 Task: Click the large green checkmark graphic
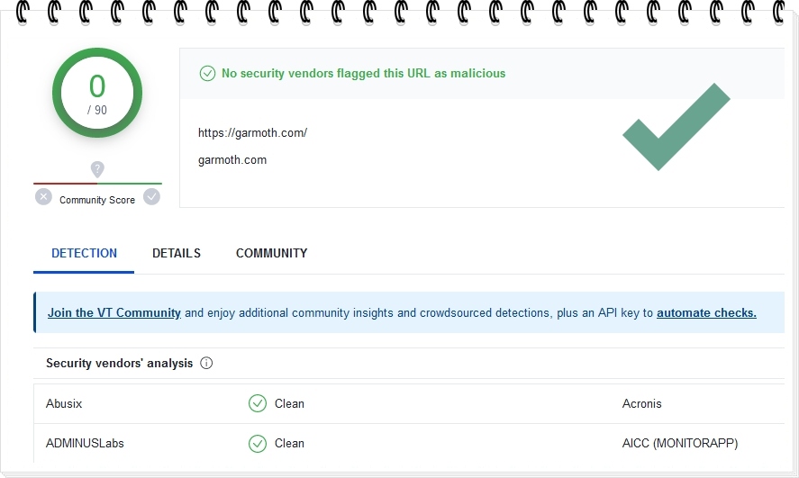(676, 127)
